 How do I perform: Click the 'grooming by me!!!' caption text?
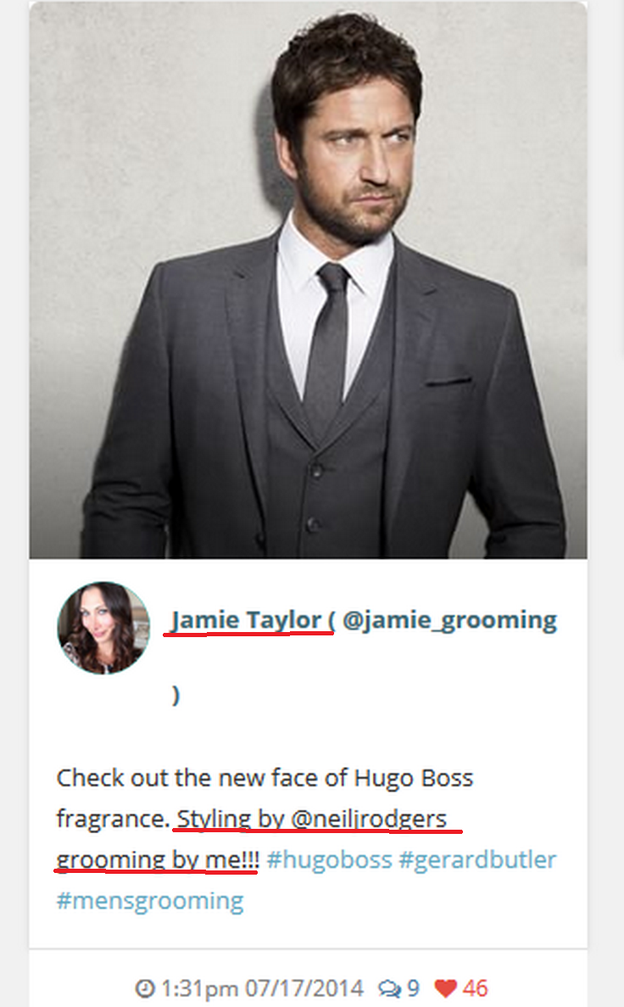[x=158, y=859]
